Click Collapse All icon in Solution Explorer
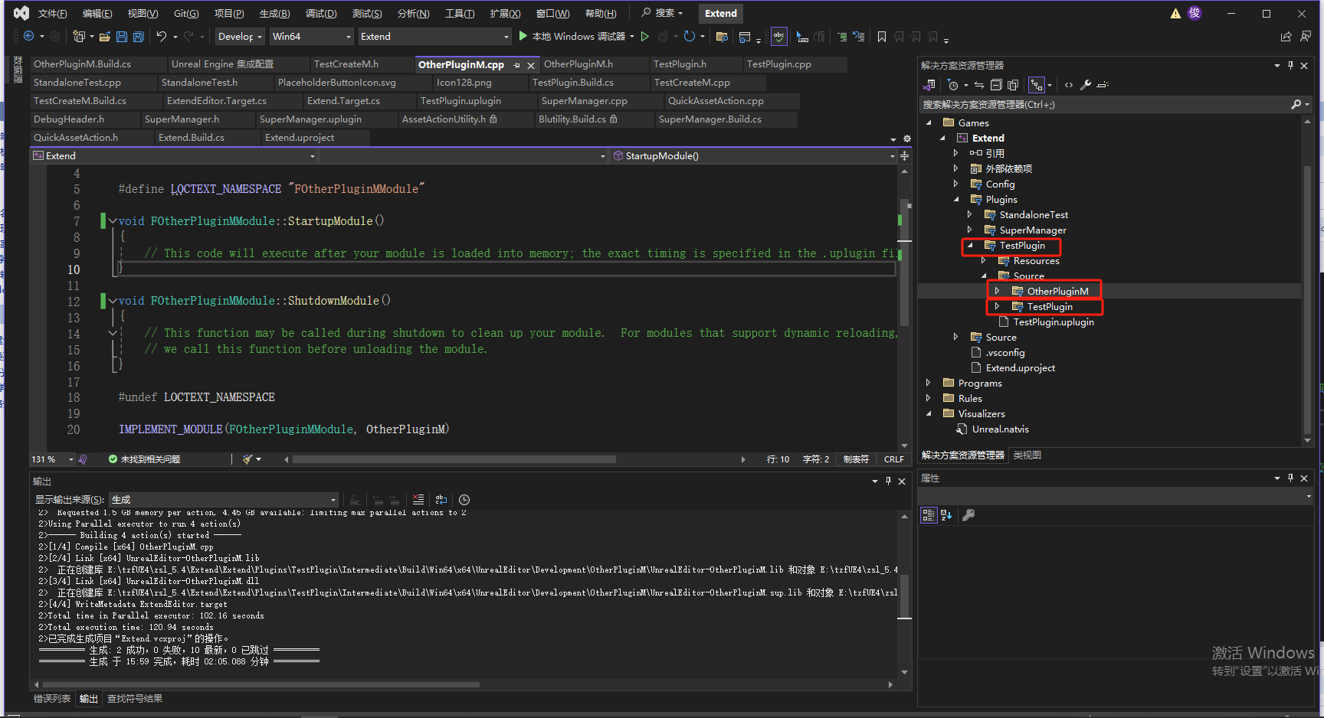Image resolution: width=1324 pixels, height=718 pixels. pyautogui.click(x=996, y=85)
